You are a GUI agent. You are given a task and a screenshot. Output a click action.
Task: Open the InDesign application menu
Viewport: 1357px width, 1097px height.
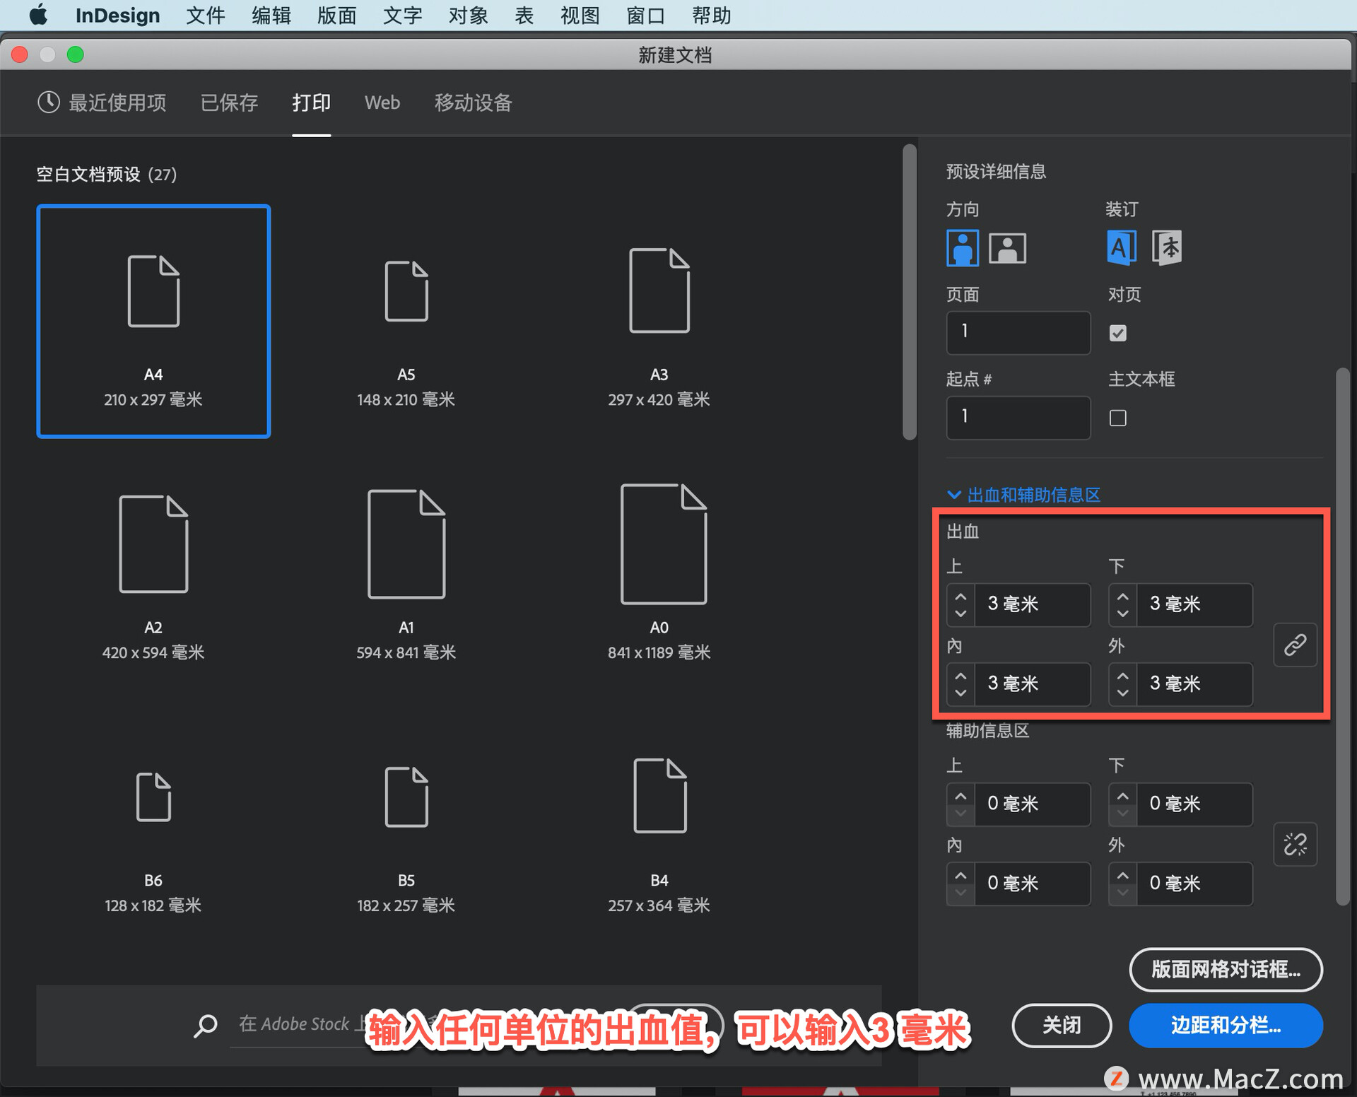click(117, 15)
